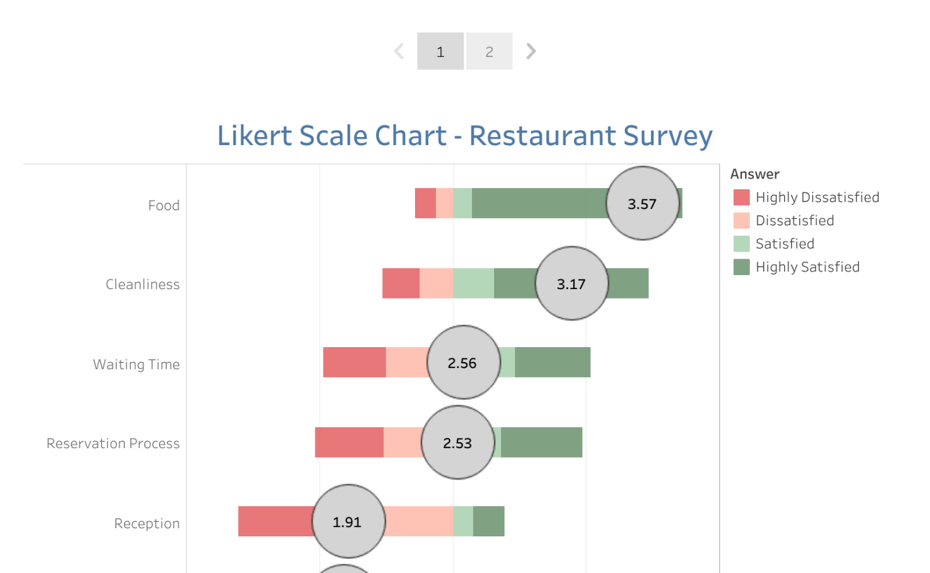The height and width of the screenshot is (573, 930).
Task: Select page 2 of the dashboard
Action: (489, 50)
